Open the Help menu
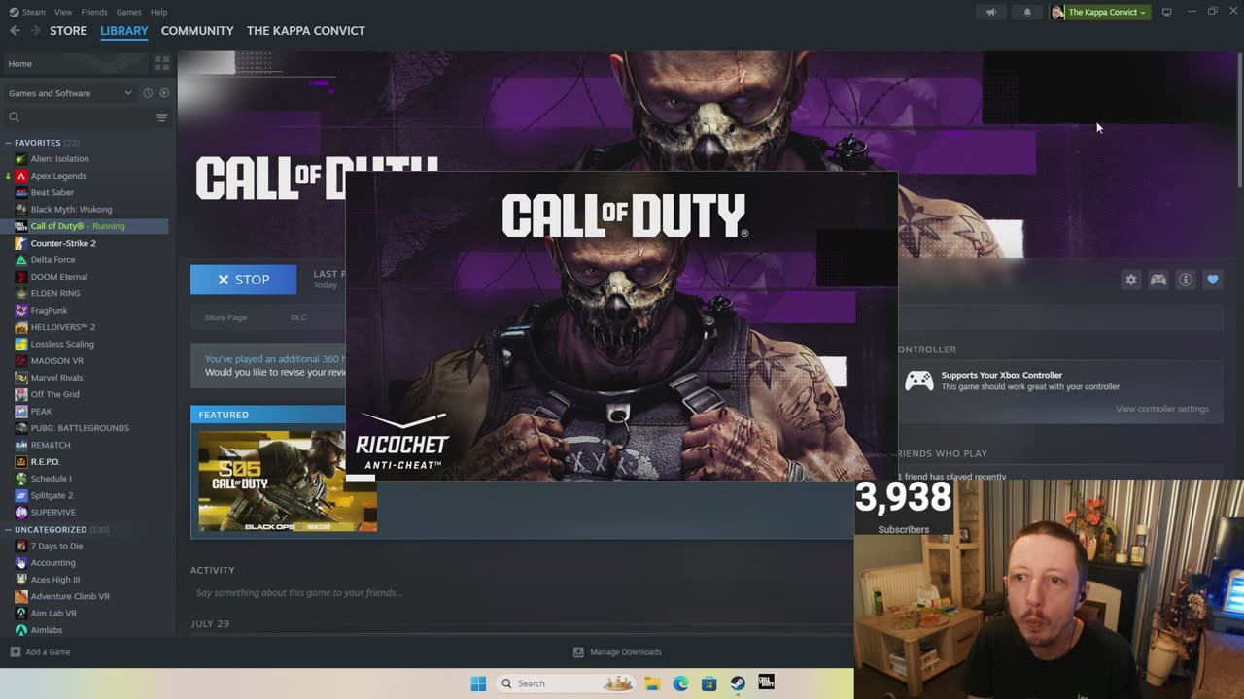This screenshot has width=1244, height=699. click(158, 12)
